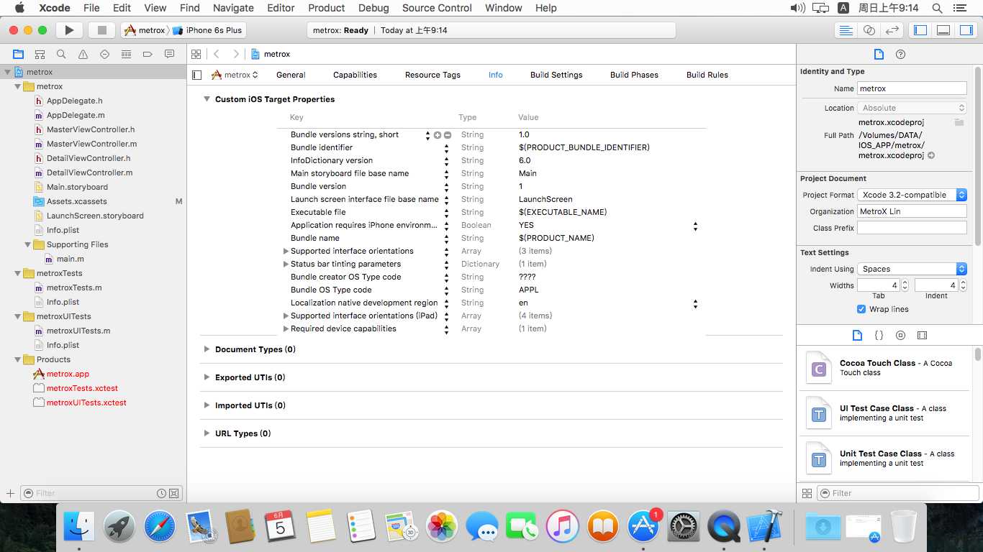Show the Media library
Image resolution: width=983 pixels, height=552 pixels.
tap(922, 335)
